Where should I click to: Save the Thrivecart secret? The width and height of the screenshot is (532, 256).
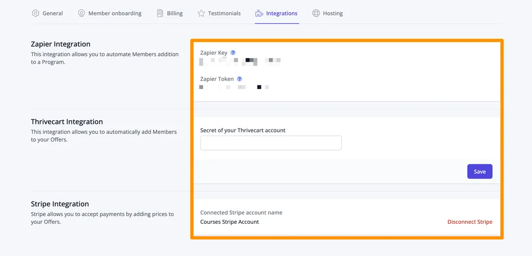tap(480, 172)
